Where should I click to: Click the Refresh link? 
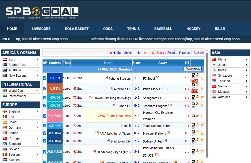pos(199,53)
